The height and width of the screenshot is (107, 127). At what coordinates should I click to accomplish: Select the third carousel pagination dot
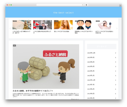[x=65, y=39]
